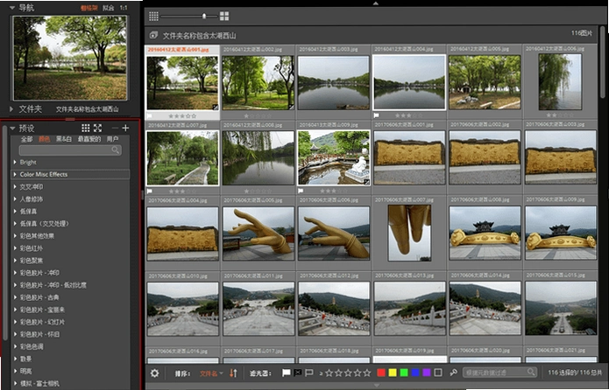Filter by the red color label swatch
Viewport: 609px width, 390px height.
point(381,373)
